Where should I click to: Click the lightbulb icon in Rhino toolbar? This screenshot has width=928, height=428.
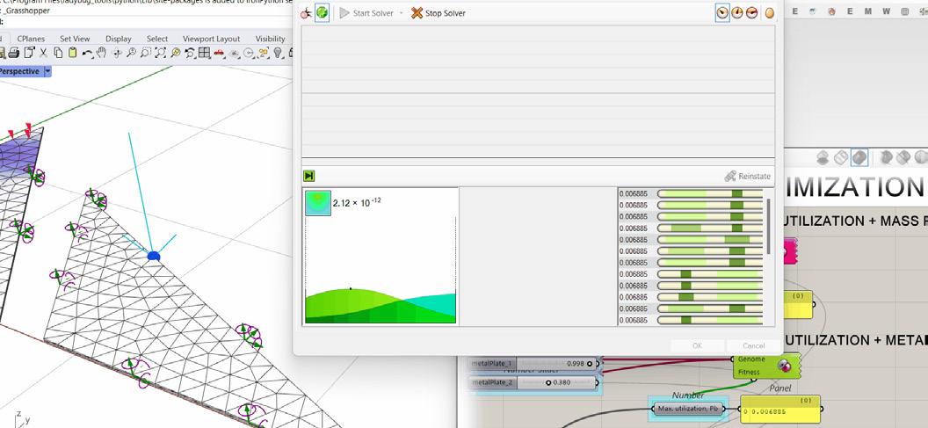click(277, 54)
